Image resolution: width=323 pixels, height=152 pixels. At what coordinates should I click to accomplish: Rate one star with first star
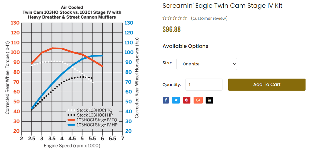click(164, 18)
